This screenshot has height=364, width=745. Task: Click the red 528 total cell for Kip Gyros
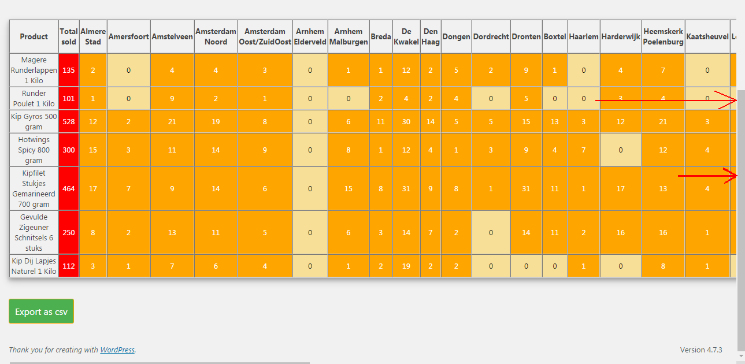pos(68,121)
